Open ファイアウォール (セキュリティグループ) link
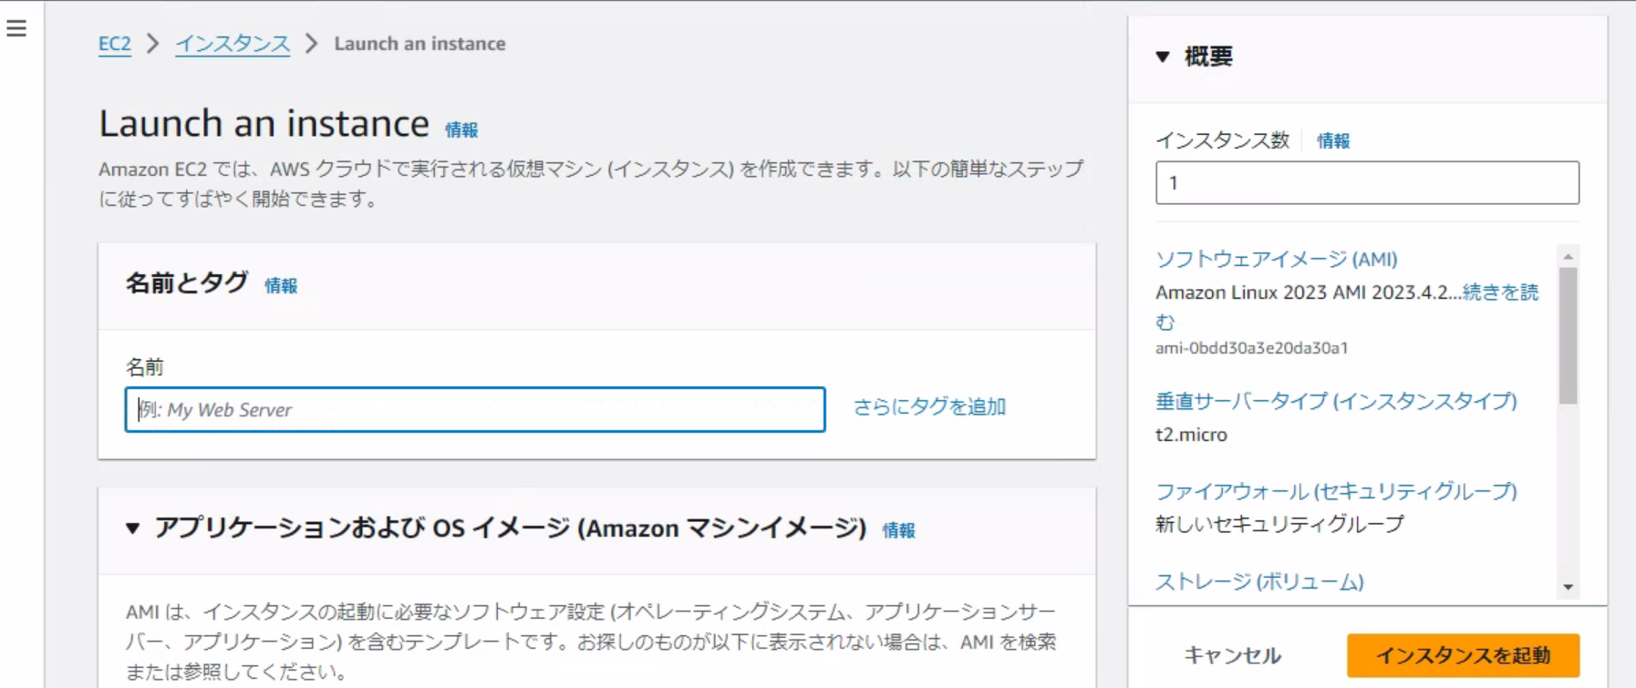This screenshot has width=1636, height=688. click(x=1336, y=491)
